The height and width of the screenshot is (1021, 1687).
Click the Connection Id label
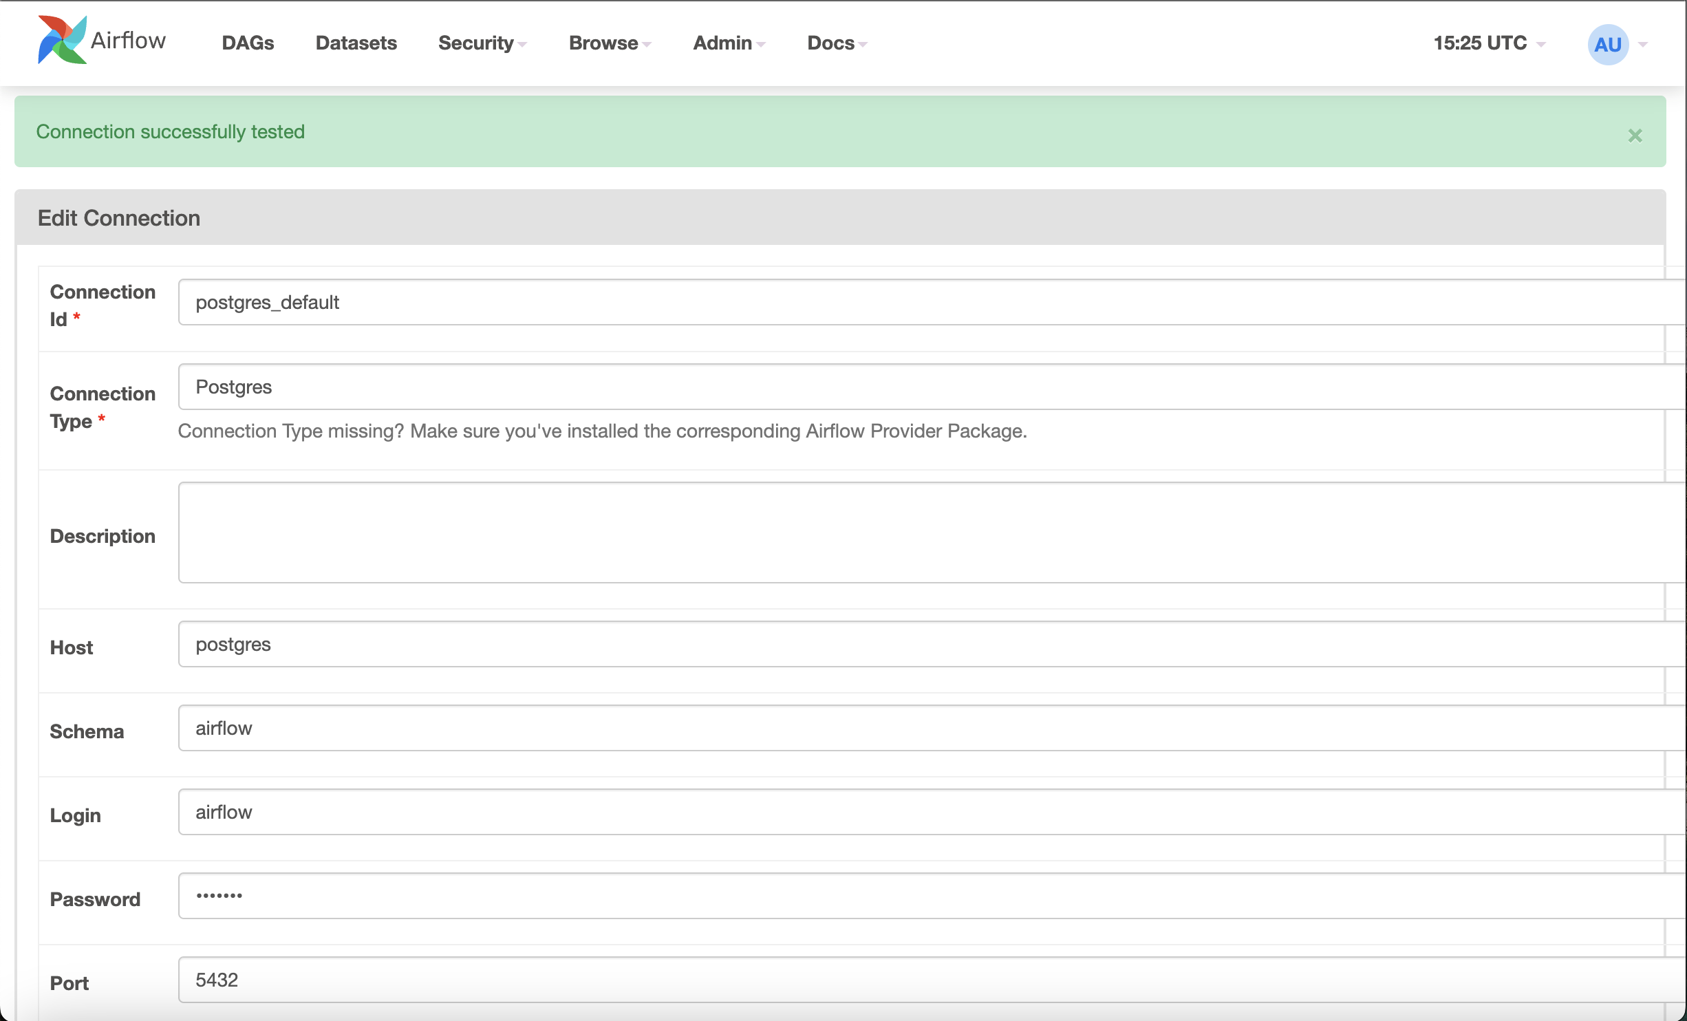tap(103, 305)
